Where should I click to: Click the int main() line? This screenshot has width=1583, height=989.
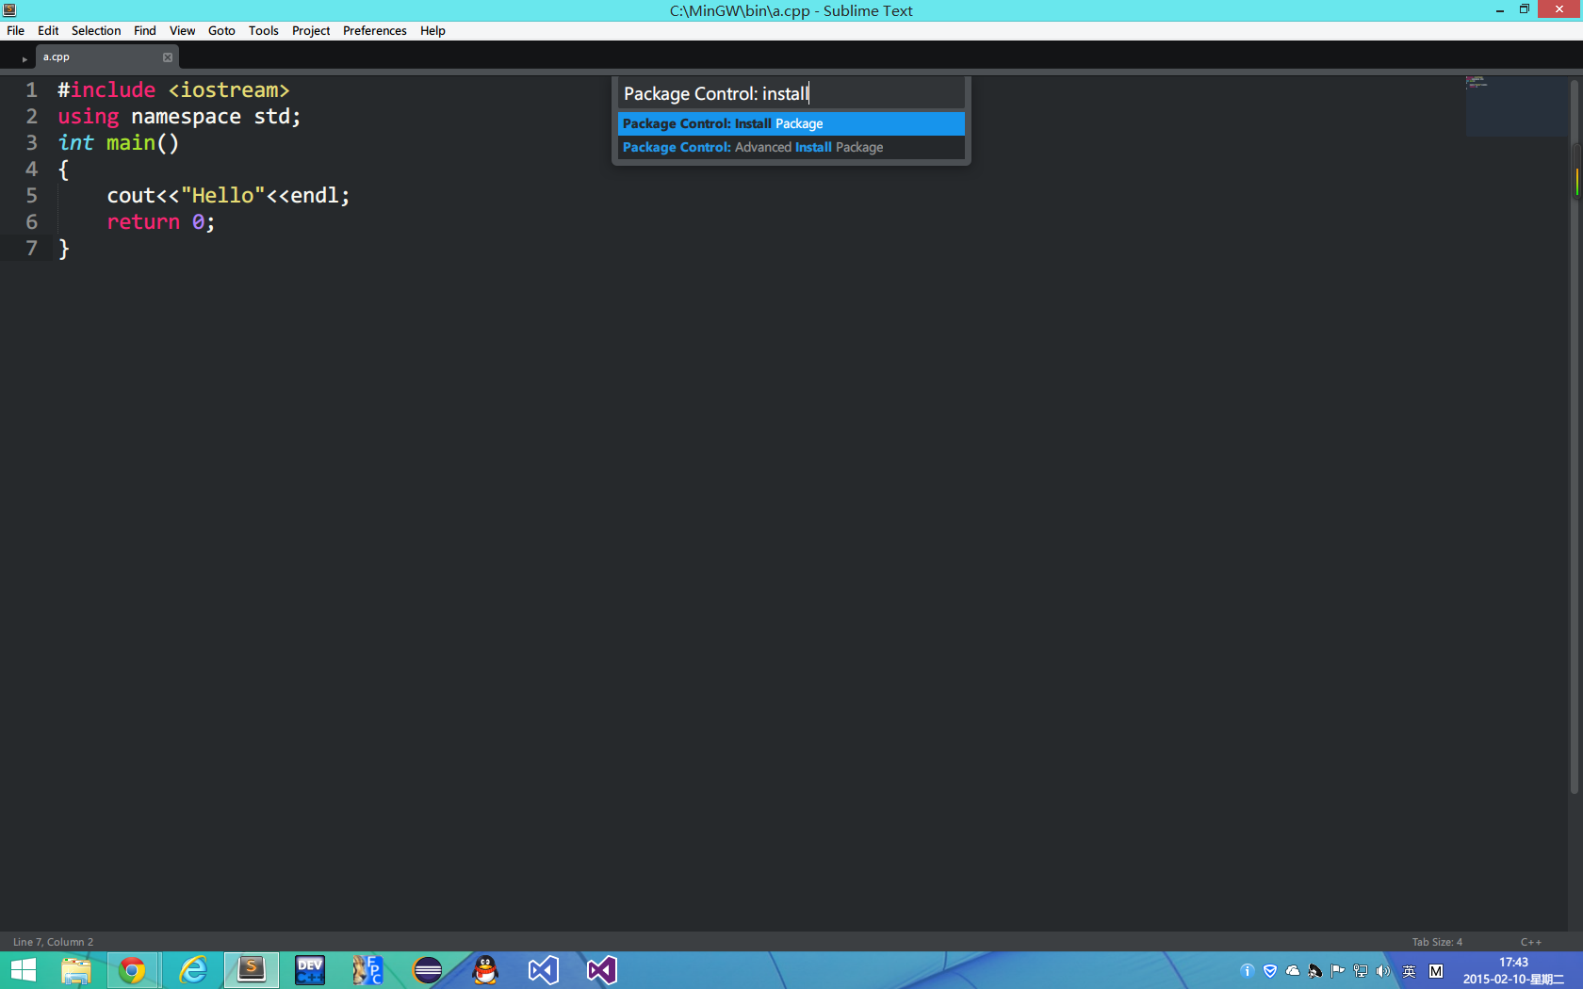pyautogui.click(x=119, y=143)
